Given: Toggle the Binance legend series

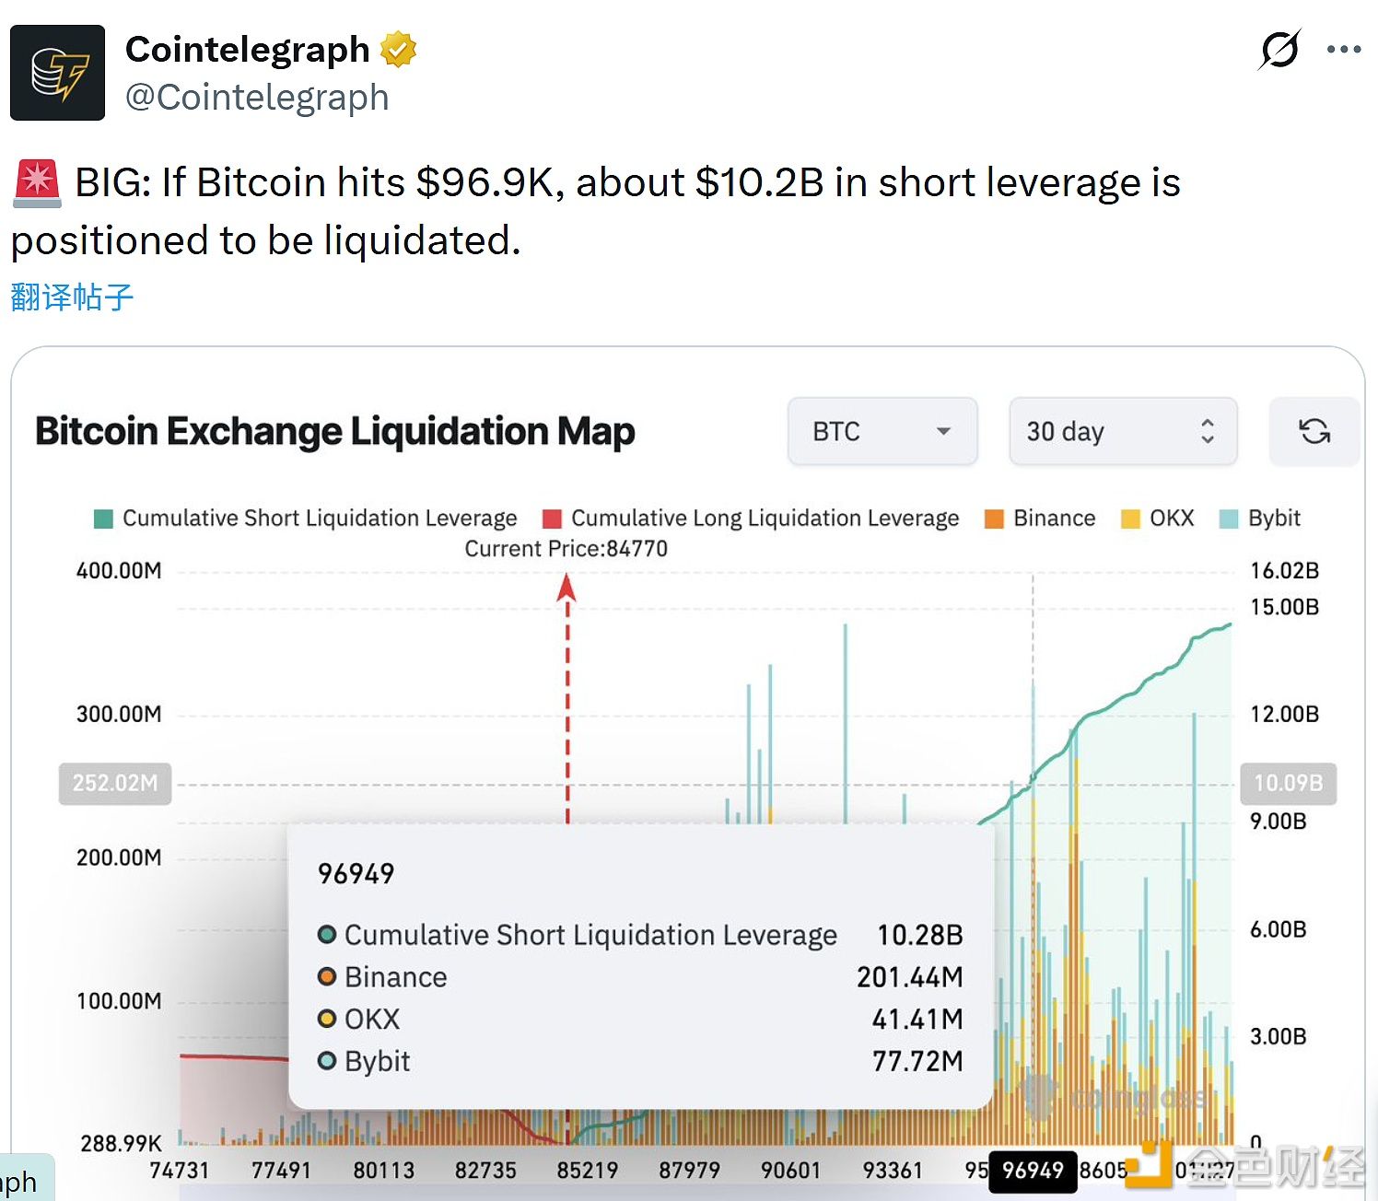Looking at the screenshot, I should [1039, 518].
